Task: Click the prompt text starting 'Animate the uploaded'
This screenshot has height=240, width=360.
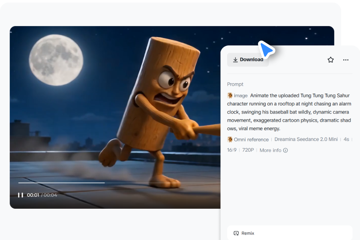Action: [289, 112]
